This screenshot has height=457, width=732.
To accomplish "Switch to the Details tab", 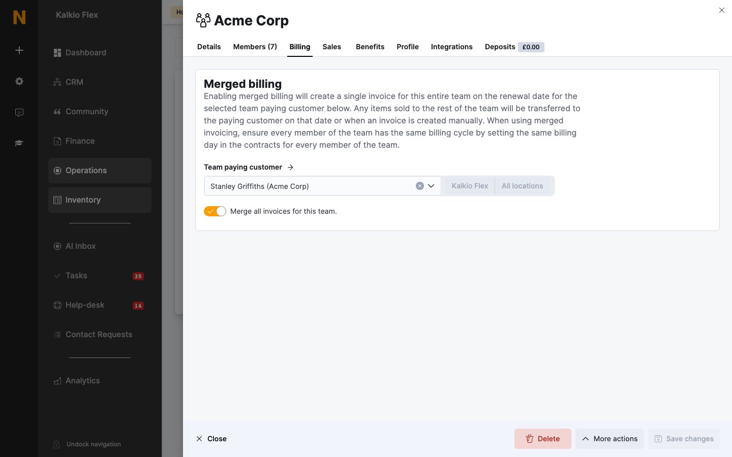I will point(209,47).
